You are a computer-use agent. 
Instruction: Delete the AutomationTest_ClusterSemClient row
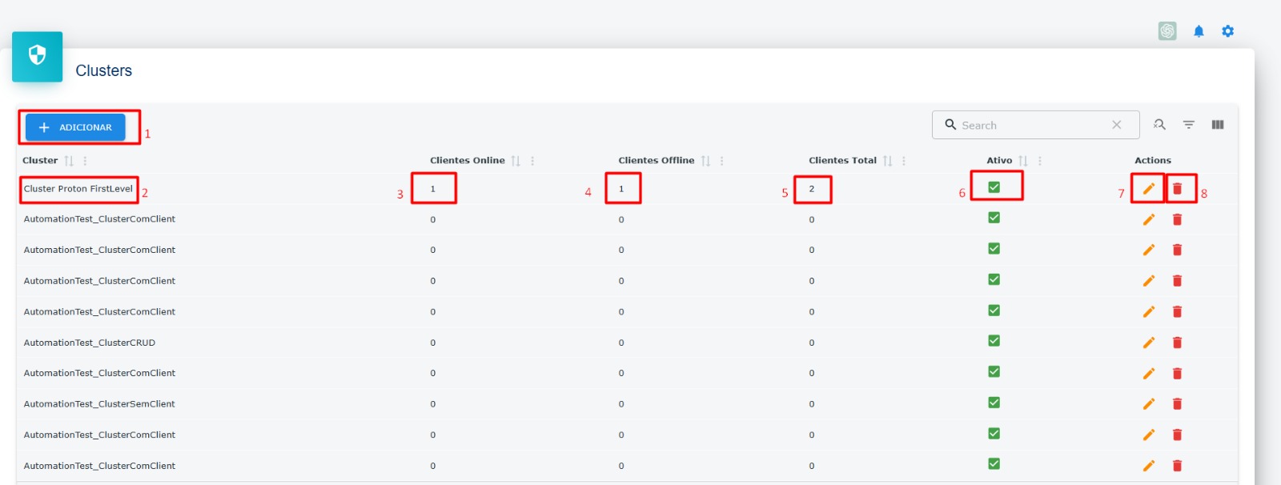coord(1177,404)
